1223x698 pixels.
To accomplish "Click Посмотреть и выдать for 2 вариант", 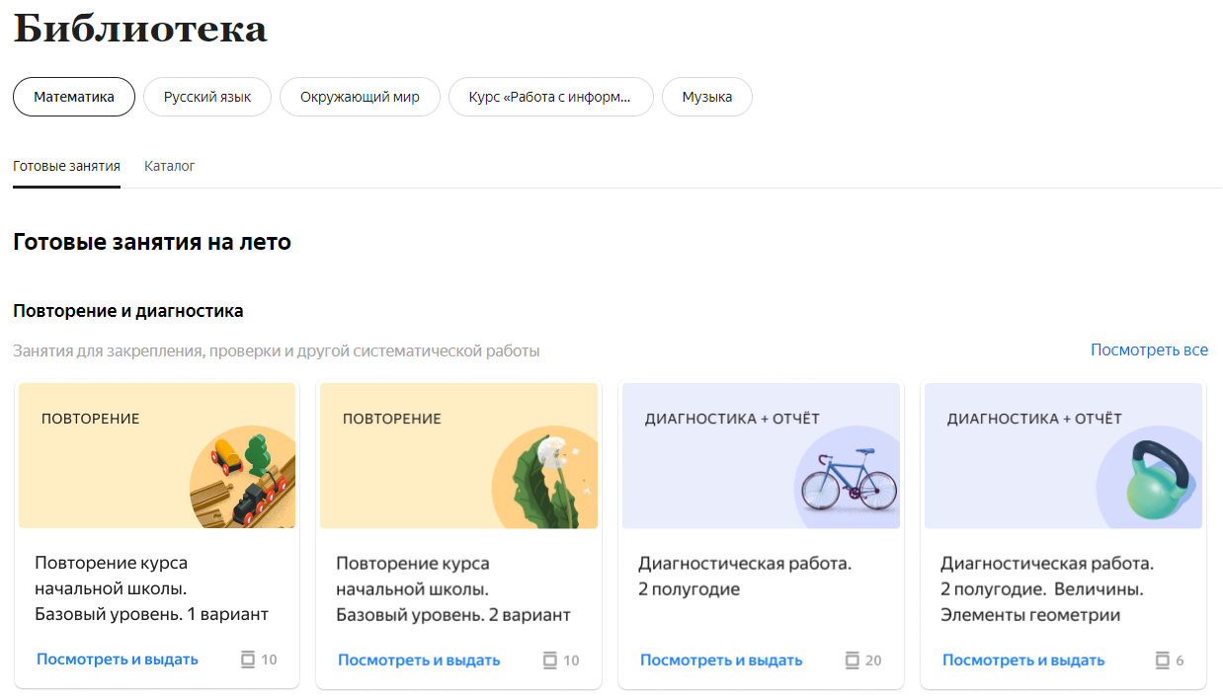I will 419,659.
